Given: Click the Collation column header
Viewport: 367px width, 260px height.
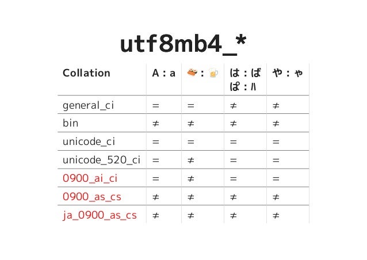Looking at the screenshot, I should [x=86, y=73].
